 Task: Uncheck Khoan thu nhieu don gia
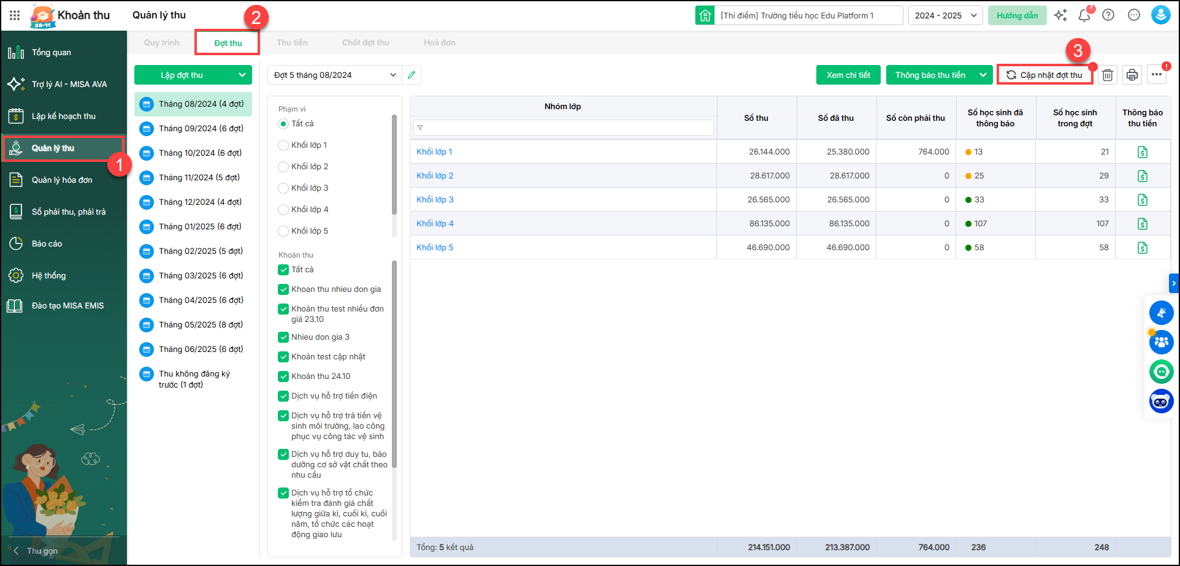[x=283, y=289]
